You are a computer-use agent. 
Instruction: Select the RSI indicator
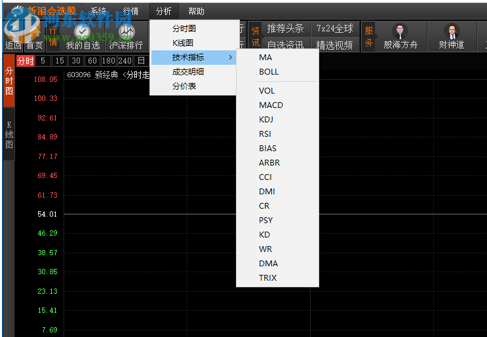click(x=277, y=133)
